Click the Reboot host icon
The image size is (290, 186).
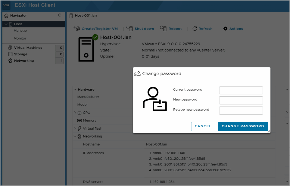click(163, 28)
